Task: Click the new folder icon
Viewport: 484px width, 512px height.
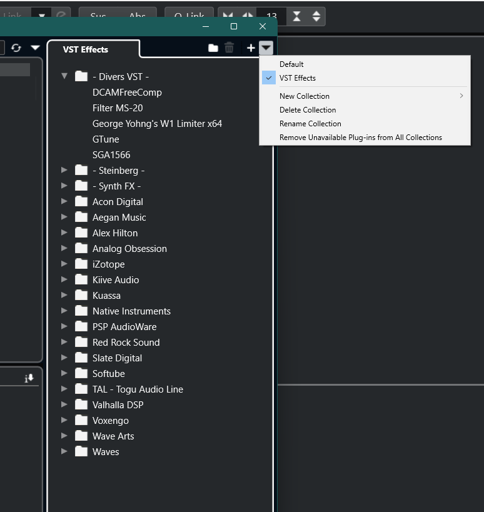Action: (213, 48)
